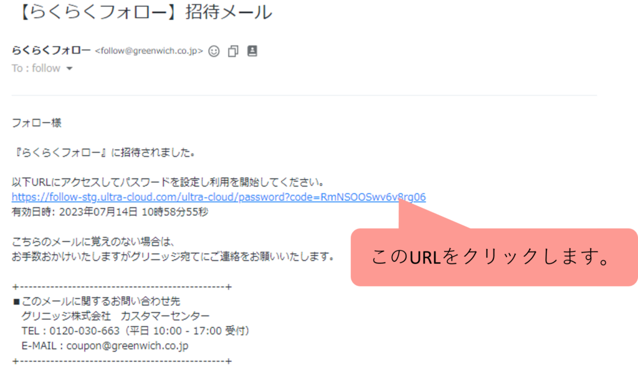Click the pink callout このURLをクリックします。
Image resolution: width=638 pixels, height=379 pixels.
click(x=494, y=257)
